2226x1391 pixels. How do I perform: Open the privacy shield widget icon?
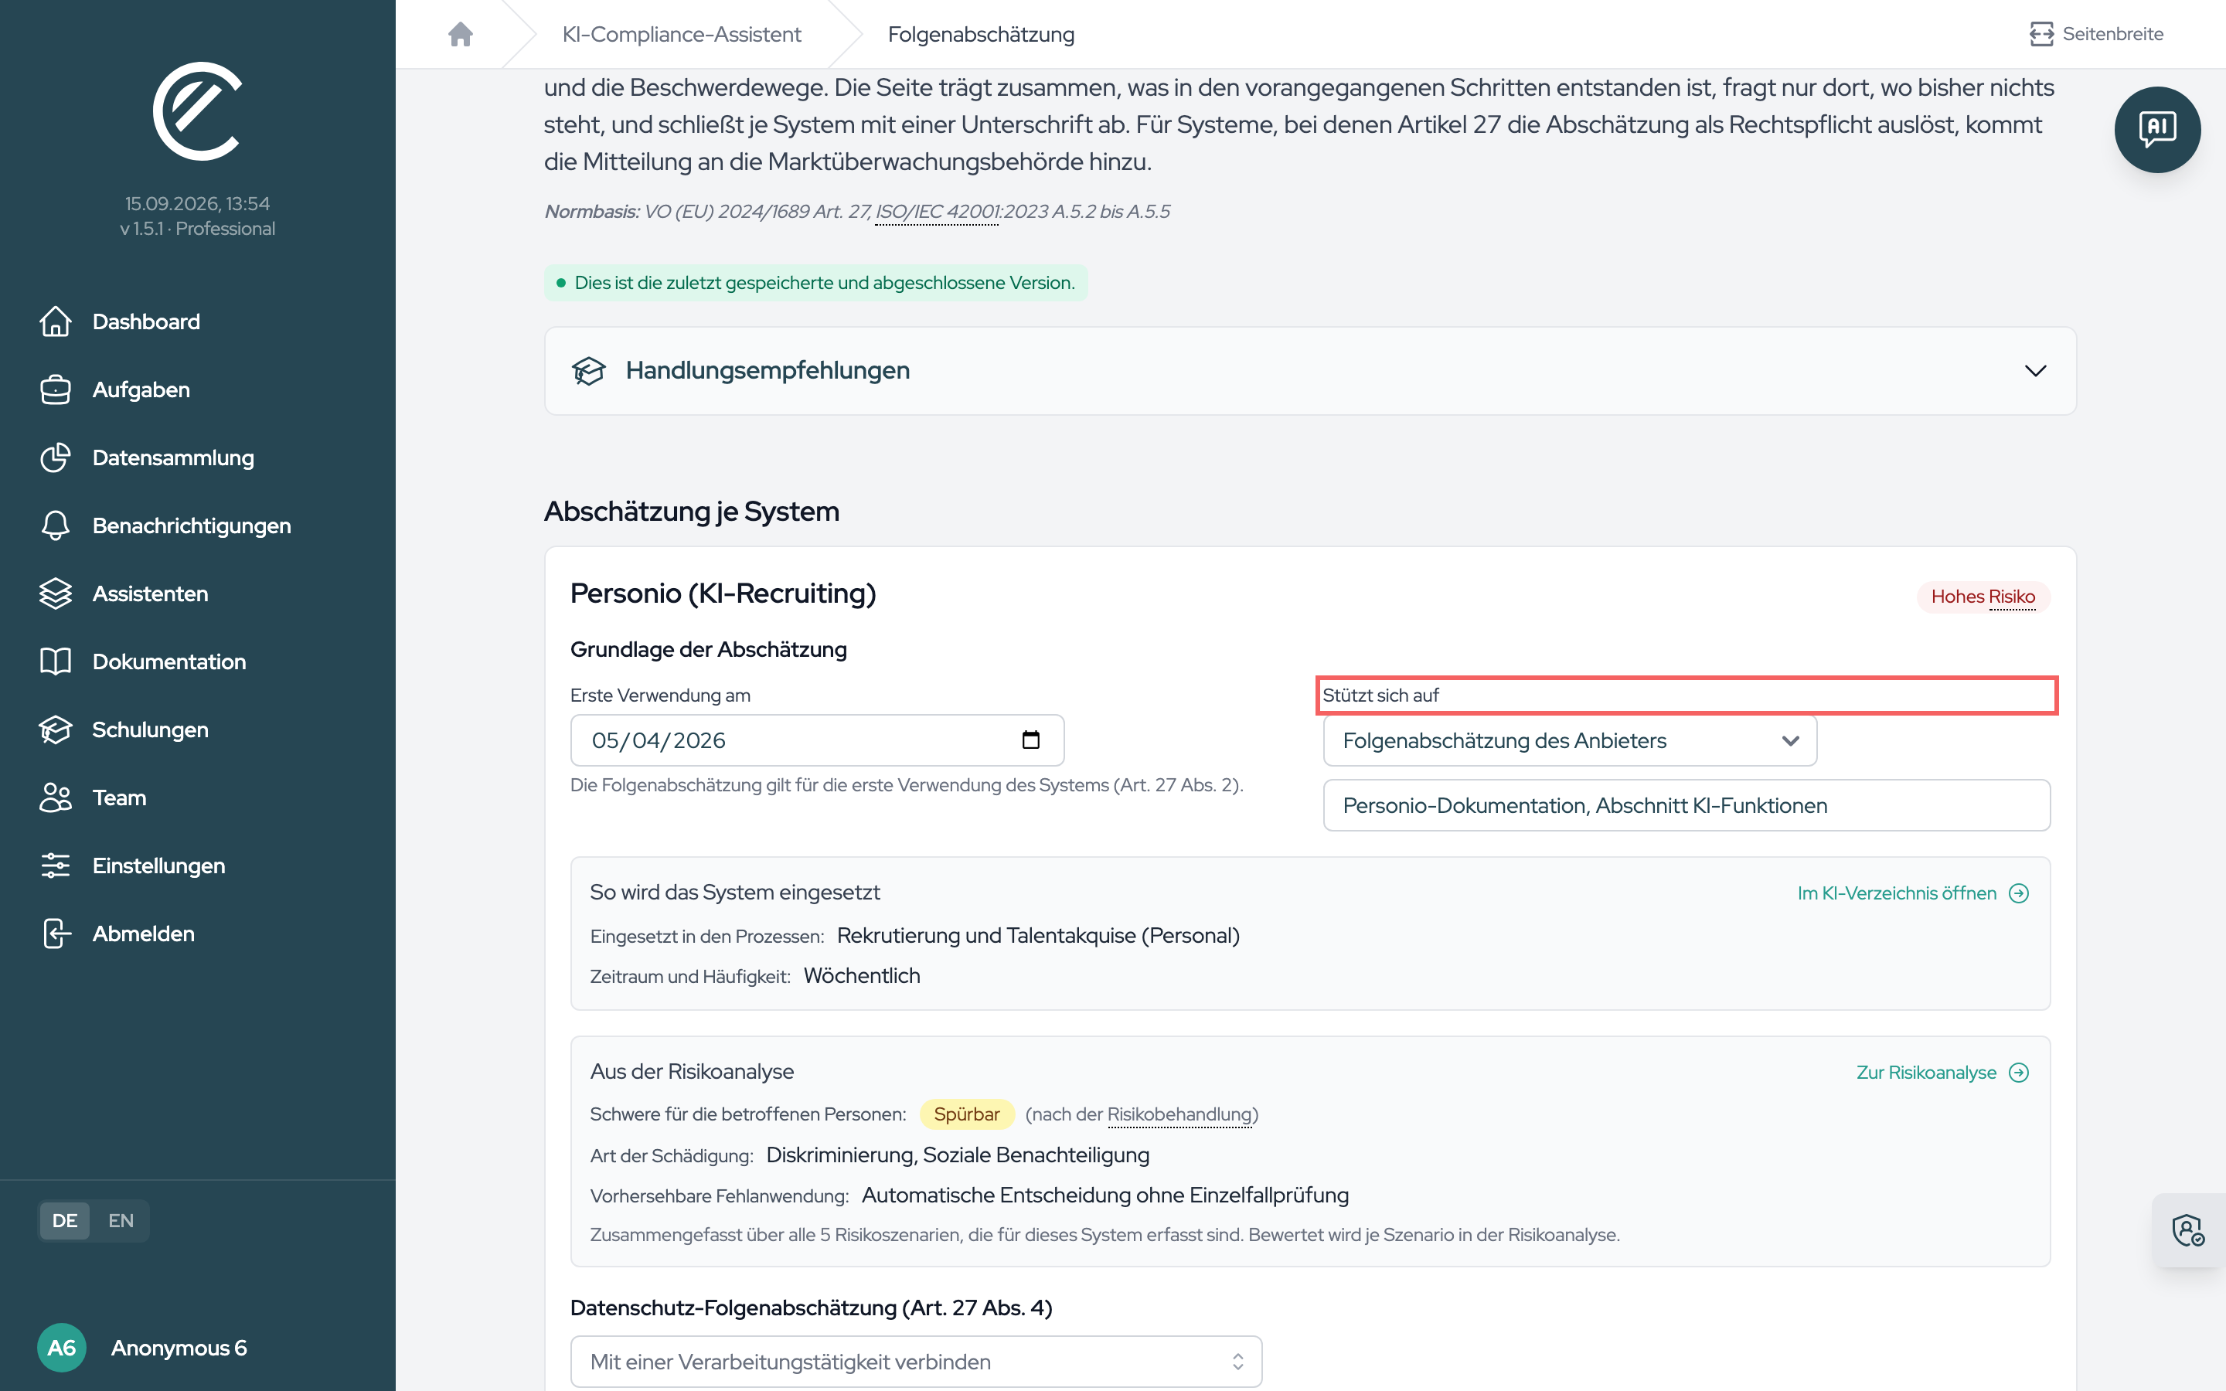click(x=2187, y=1230)
